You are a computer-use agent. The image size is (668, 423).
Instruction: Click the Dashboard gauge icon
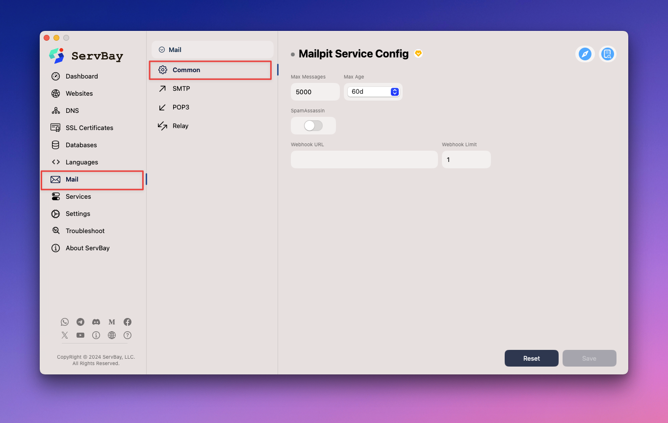(x=55, y=76)
